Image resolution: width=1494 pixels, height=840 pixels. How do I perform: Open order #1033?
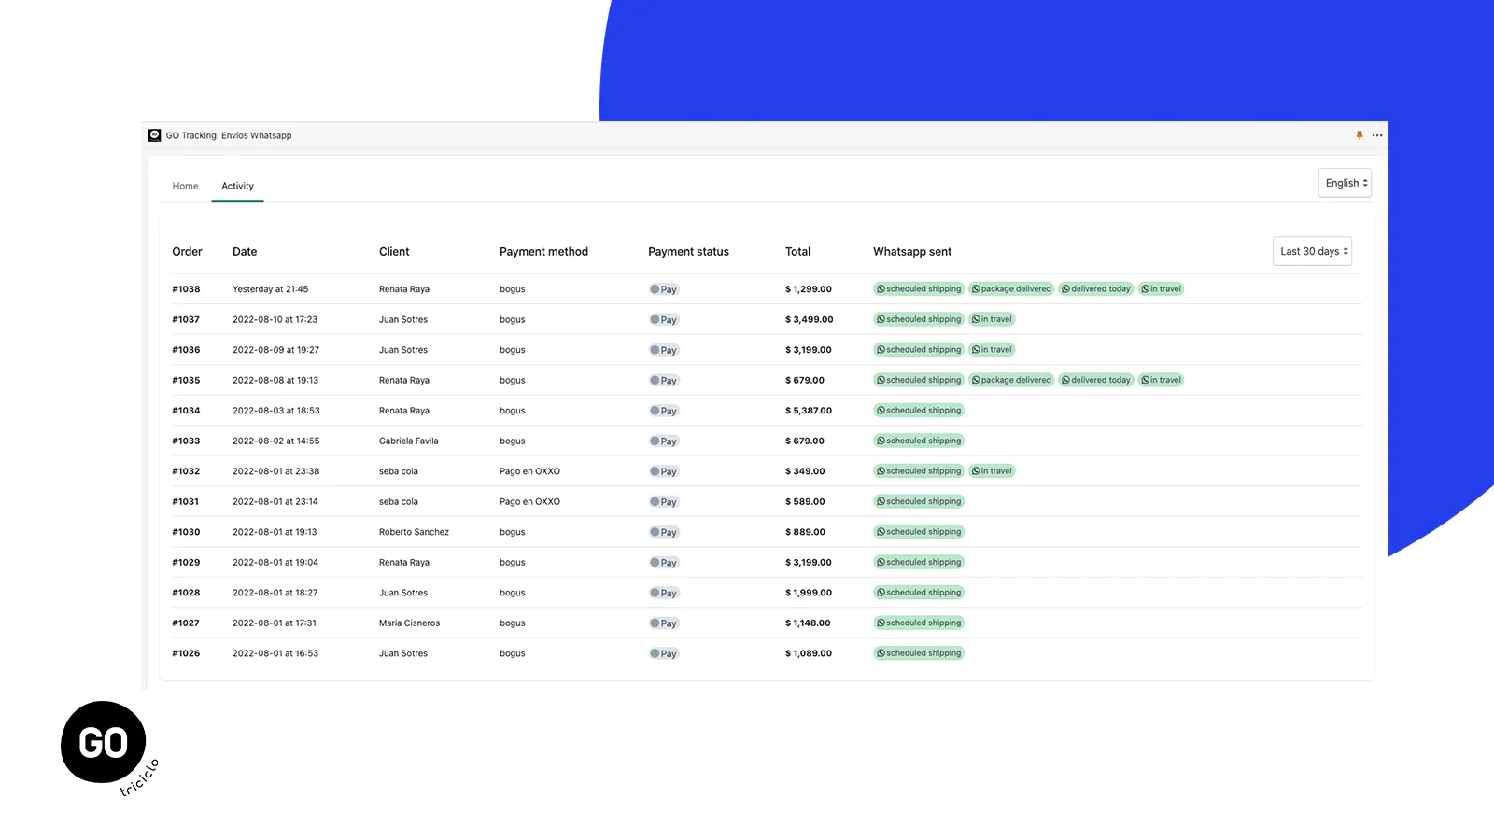point(186,441)
